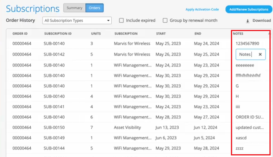
Task: Select SUB-00150 subscription ID cell
Action: pos(54,127)
